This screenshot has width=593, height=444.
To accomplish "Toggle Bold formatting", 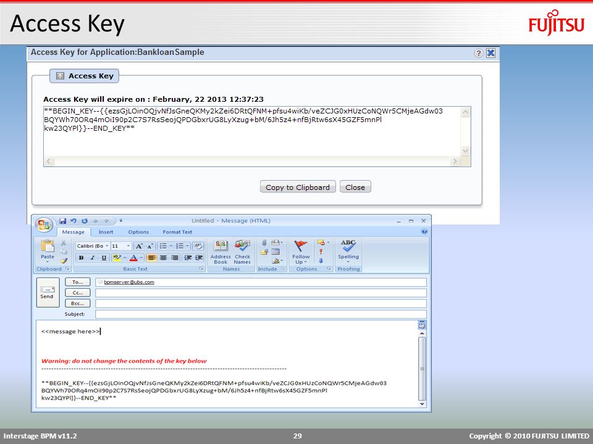I will 82,258.
